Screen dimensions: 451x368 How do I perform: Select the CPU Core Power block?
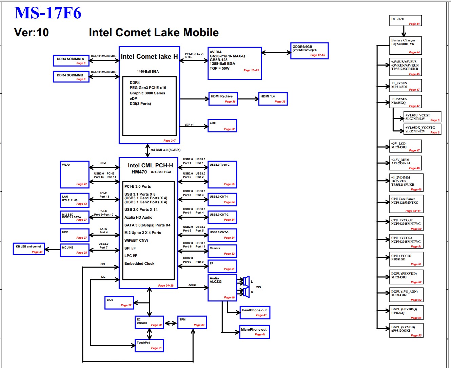[x=406, y=204]
